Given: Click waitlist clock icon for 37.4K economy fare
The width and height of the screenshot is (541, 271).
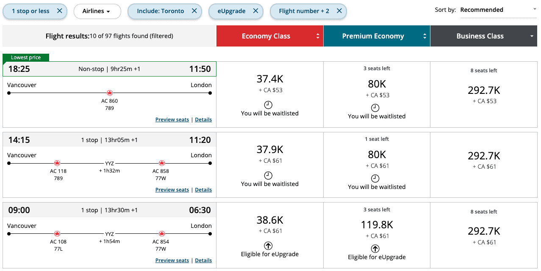Looking at the screenshot, I should [268, 105].
